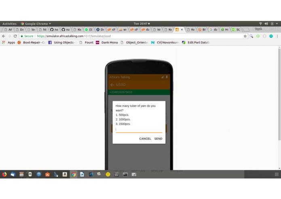Click the magnifier extension icon in Chrome toolbar
Image resolution: width=281 pixels, height=199 pixels.
click(251, 36)
